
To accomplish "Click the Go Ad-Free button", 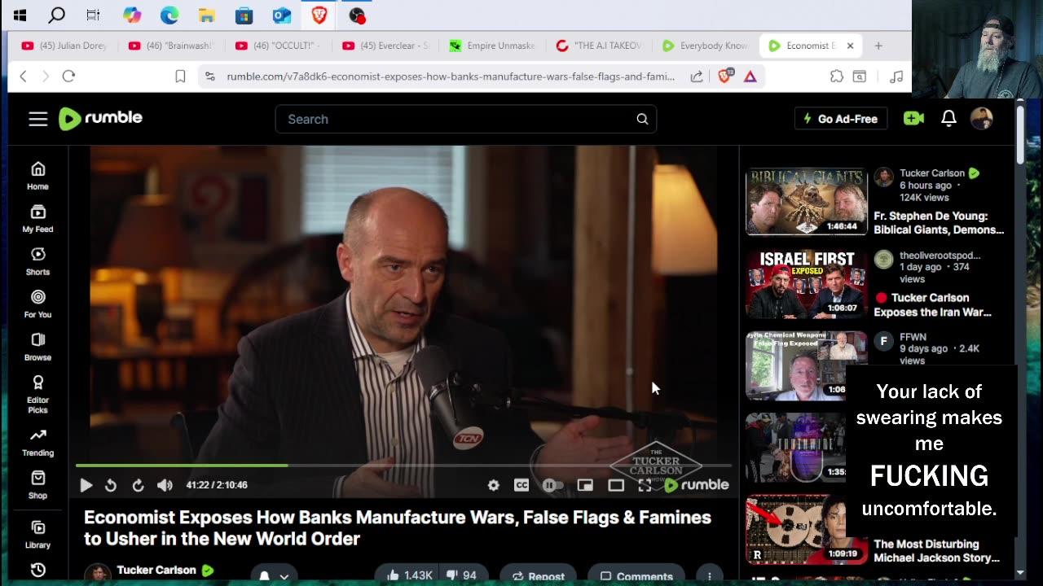I will coord(841,119).
